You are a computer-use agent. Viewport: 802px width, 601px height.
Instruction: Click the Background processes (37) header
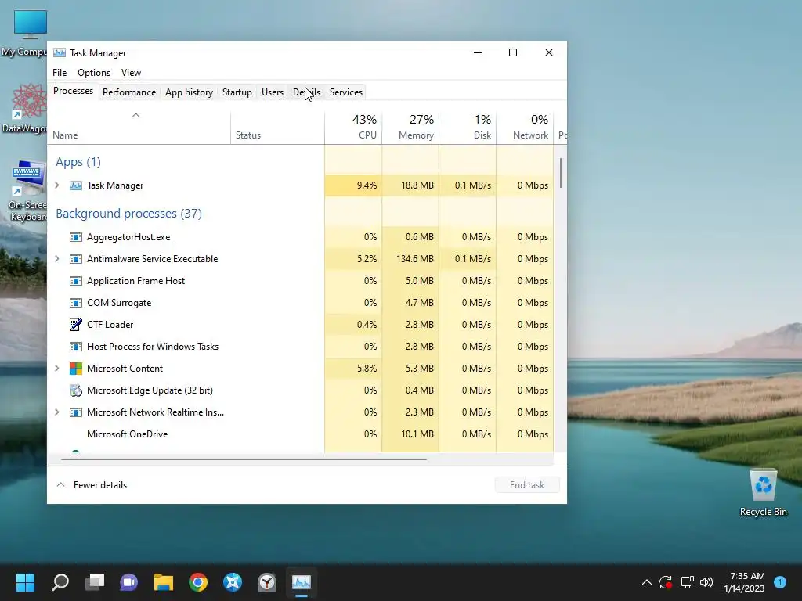(x=129, y=213)
